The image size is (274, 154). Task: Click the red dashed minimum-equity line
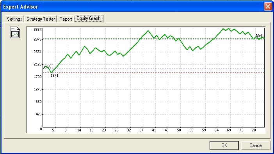tap(154, 73)
